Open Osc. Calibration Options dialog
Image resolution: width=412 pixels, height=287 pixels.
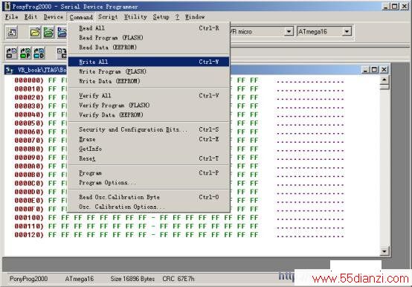[149, 207]
